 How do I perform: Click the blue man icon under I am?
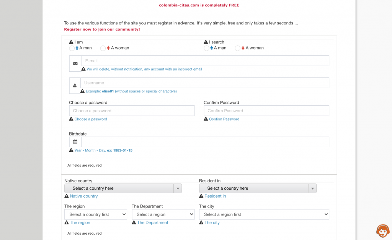tap(77, 48)
